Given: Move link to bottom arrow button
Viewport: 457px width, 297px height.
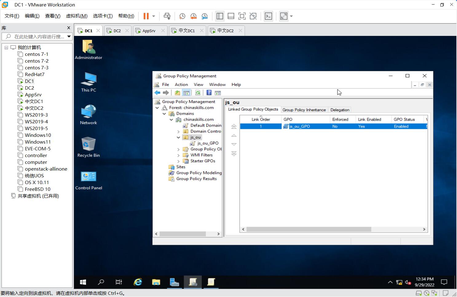Looking at the screenshot, I should (x=234, y=153).
